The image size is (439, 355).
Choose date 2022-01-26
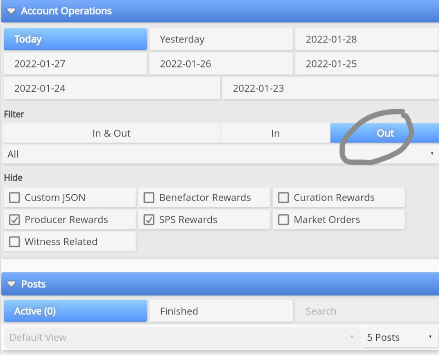coord(221,64)
